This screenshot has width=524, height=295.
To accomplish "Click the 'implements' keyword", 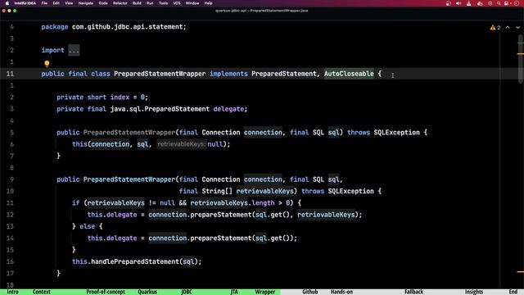I will click(x=228, y=74).
